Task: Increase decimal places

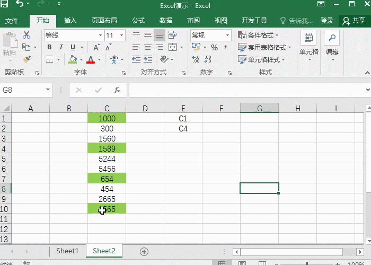Action: pyautogui.click(x=196, y=59)
